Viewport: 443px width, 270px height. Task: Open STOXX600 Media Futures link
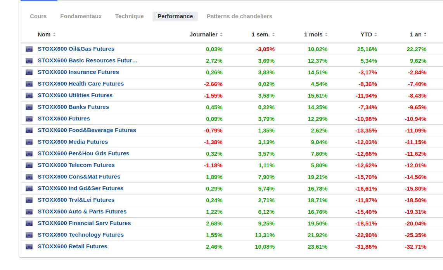click(x=73, y=142)
